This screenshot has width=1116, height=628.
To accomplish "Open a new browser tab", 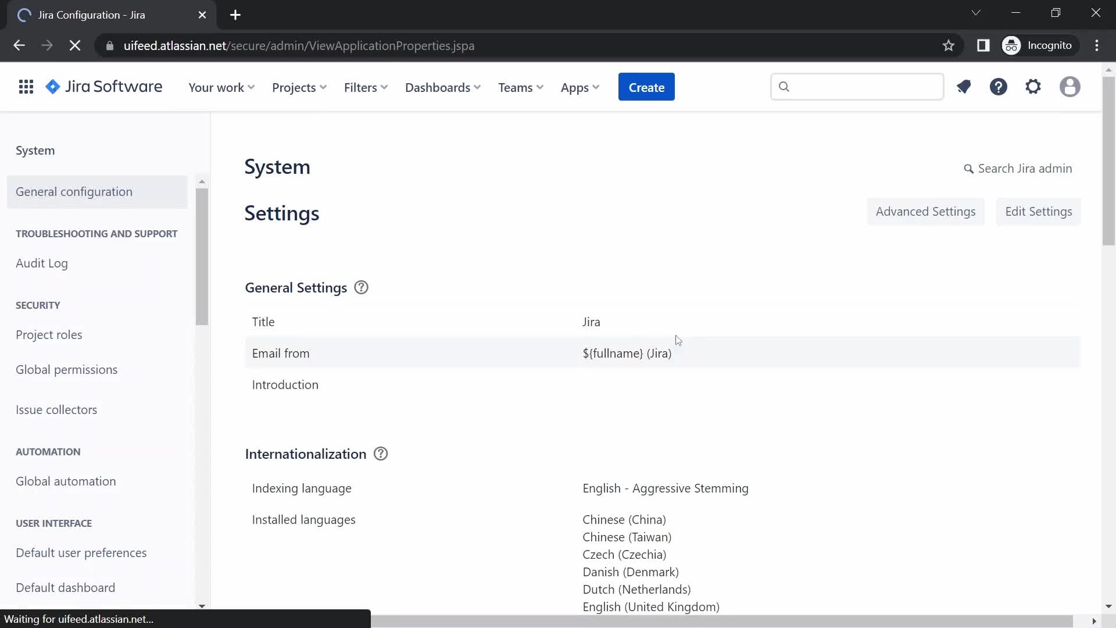I will (x=235, y=15).
